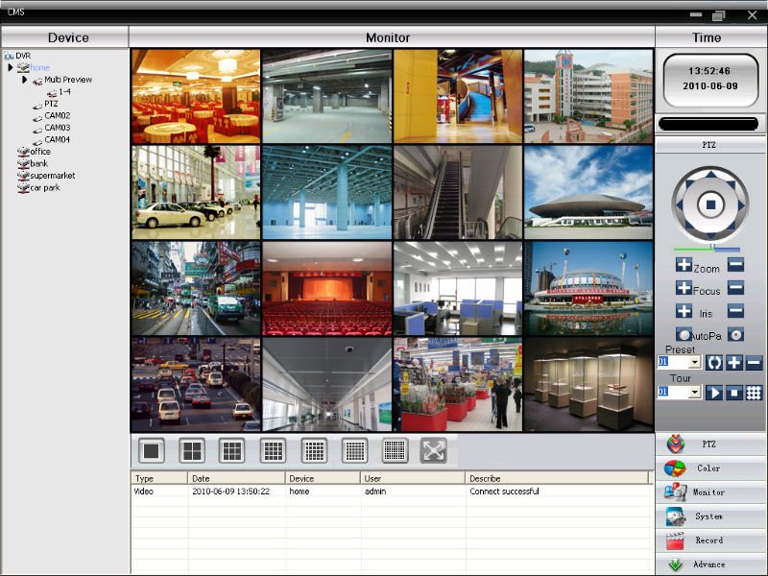Toggle fullscreen monitor view

(x=434, y=450)
